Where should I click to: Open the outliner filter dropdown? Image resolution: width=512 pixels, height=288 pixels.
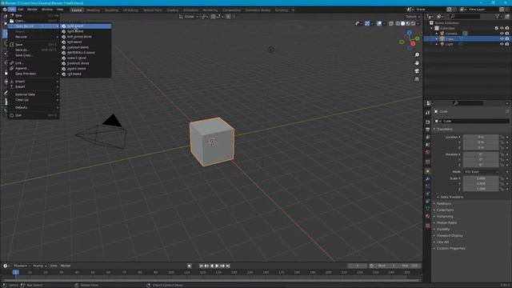498,16
